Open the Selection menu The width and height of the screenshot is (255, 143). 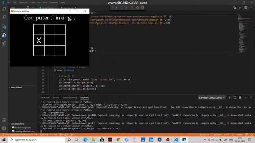(24, 2)
